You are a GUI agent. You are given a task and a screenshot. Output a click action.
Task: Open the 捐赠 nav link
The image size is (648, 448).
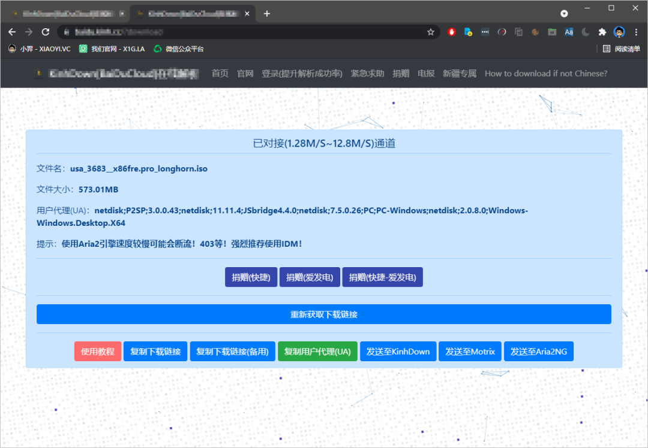click(x=401, y=74)
